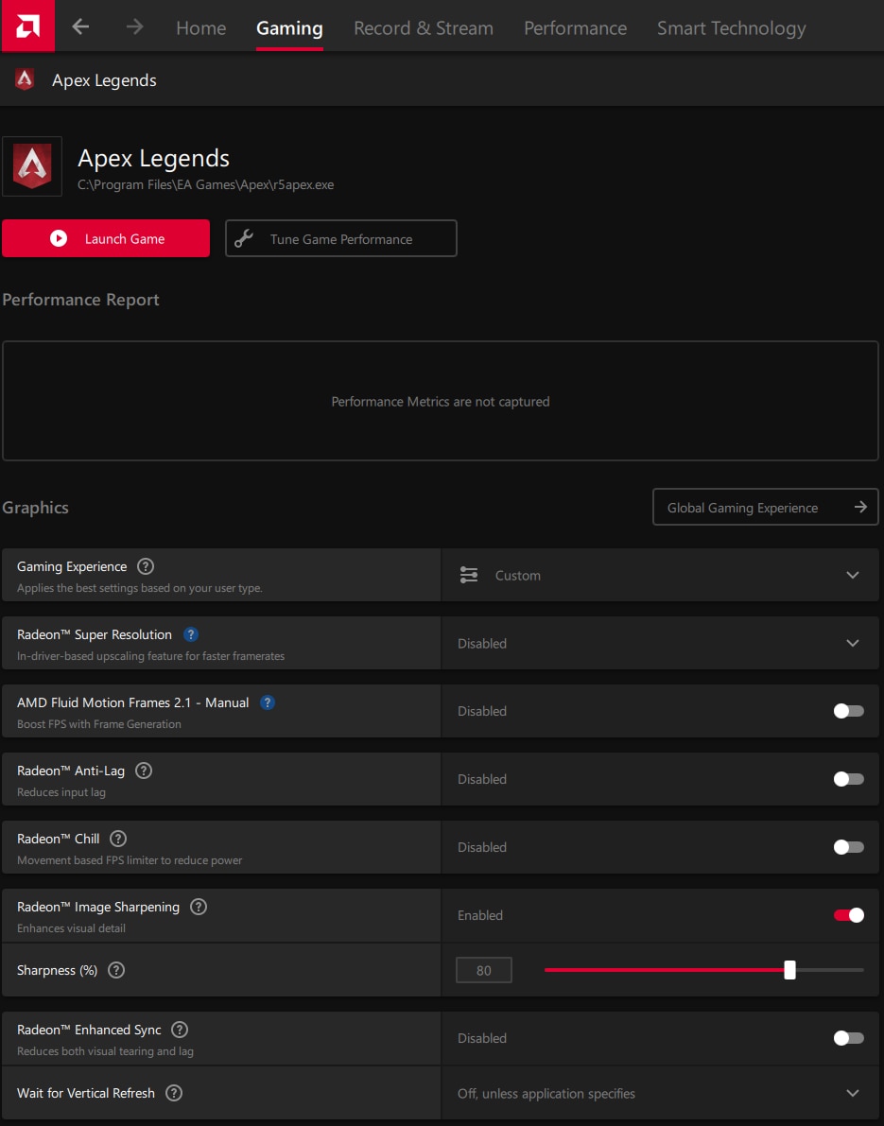The image size is (884, 1126).
Task: Open help for Sharpness (%)
Action: click(x=115, y=970)
